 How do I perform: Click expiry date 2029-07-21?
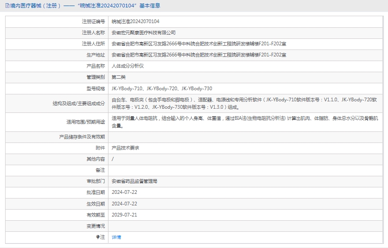tap(124, 215)
